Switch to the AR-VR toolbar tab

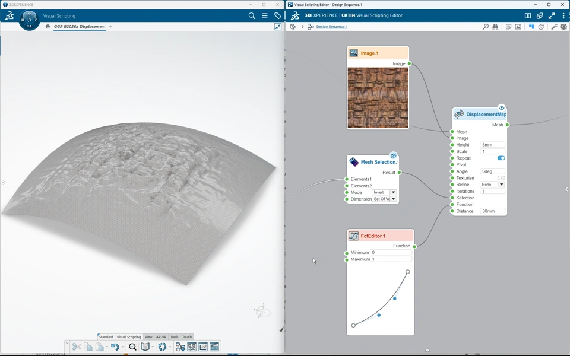[x=161, y=337]
